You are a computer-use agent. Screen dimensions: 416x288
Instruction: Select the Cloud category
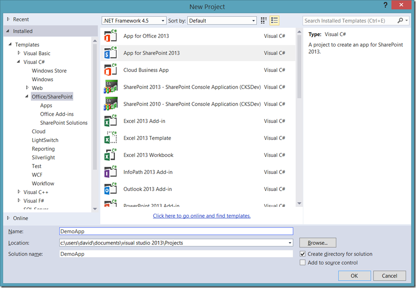(38, 131)
